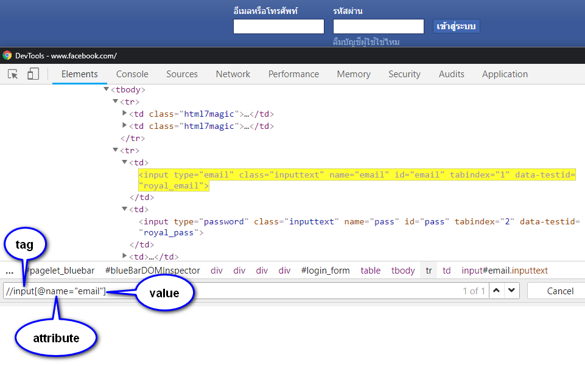Viewport: 585px width, 366px height.
Task: Collapse the td containing the password input
Action: [125, 209]
